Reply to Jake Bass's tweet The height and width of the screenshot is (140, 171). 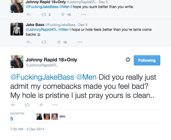pyautogui.click(x=28, y=42)
